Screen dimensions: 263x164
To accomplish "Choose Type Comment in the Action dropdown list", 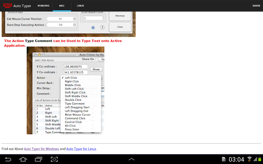I will click(75, 104).
